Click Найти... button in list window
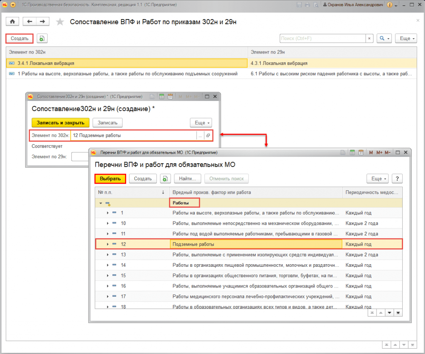This screenshot has height=354, width=425. point(187,179)
